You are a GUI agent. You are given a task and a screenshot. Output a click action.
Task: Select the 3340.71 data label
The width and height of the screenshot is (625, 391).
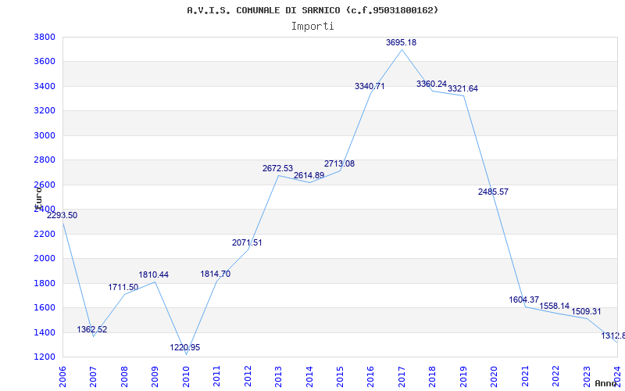[x=370, y=86]
